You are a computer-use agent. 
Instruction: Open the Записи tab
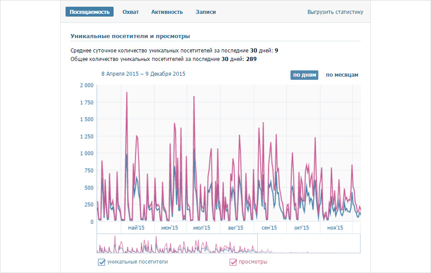[206, 12]
